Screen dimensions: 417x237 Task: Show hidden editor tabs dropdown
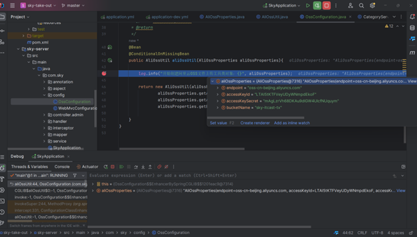394,17
